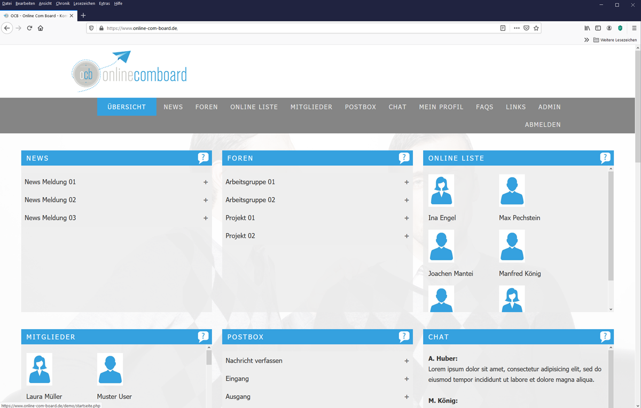Bookmark this page with the star icon

point(536,28)
